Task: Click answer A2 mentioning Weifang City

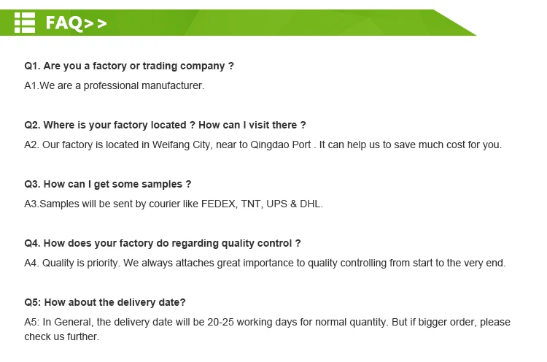Action: click(x=263, y=145)
